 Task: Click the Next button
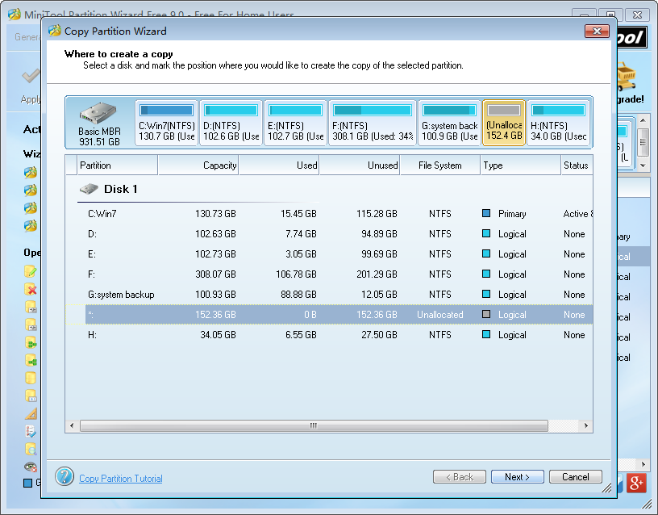point(517,477)
